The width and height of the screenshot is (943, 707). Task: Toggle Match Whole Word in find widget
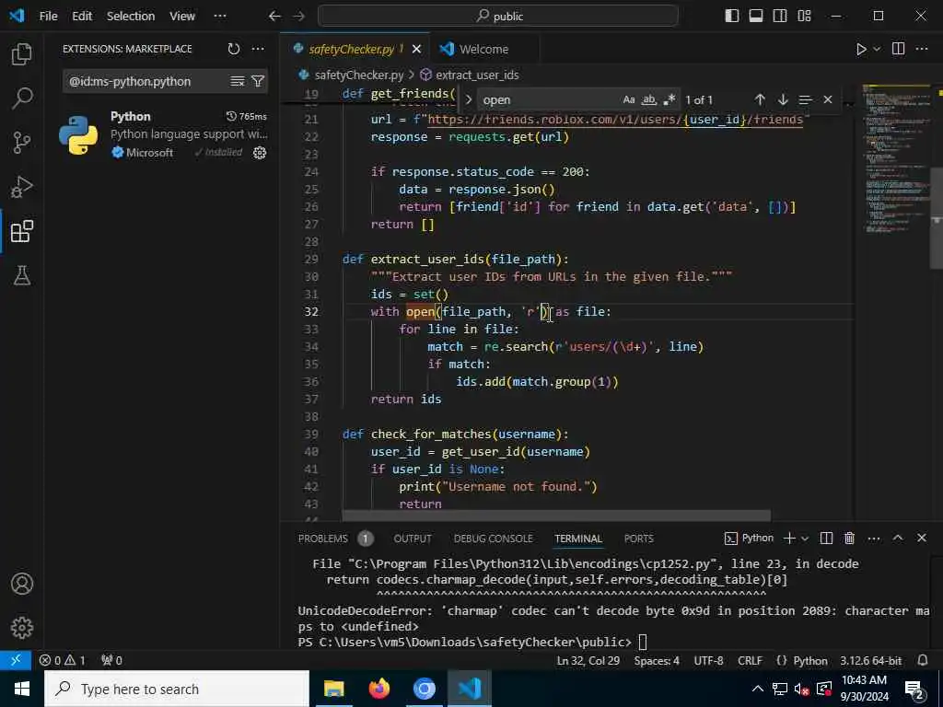click(649, 99)
